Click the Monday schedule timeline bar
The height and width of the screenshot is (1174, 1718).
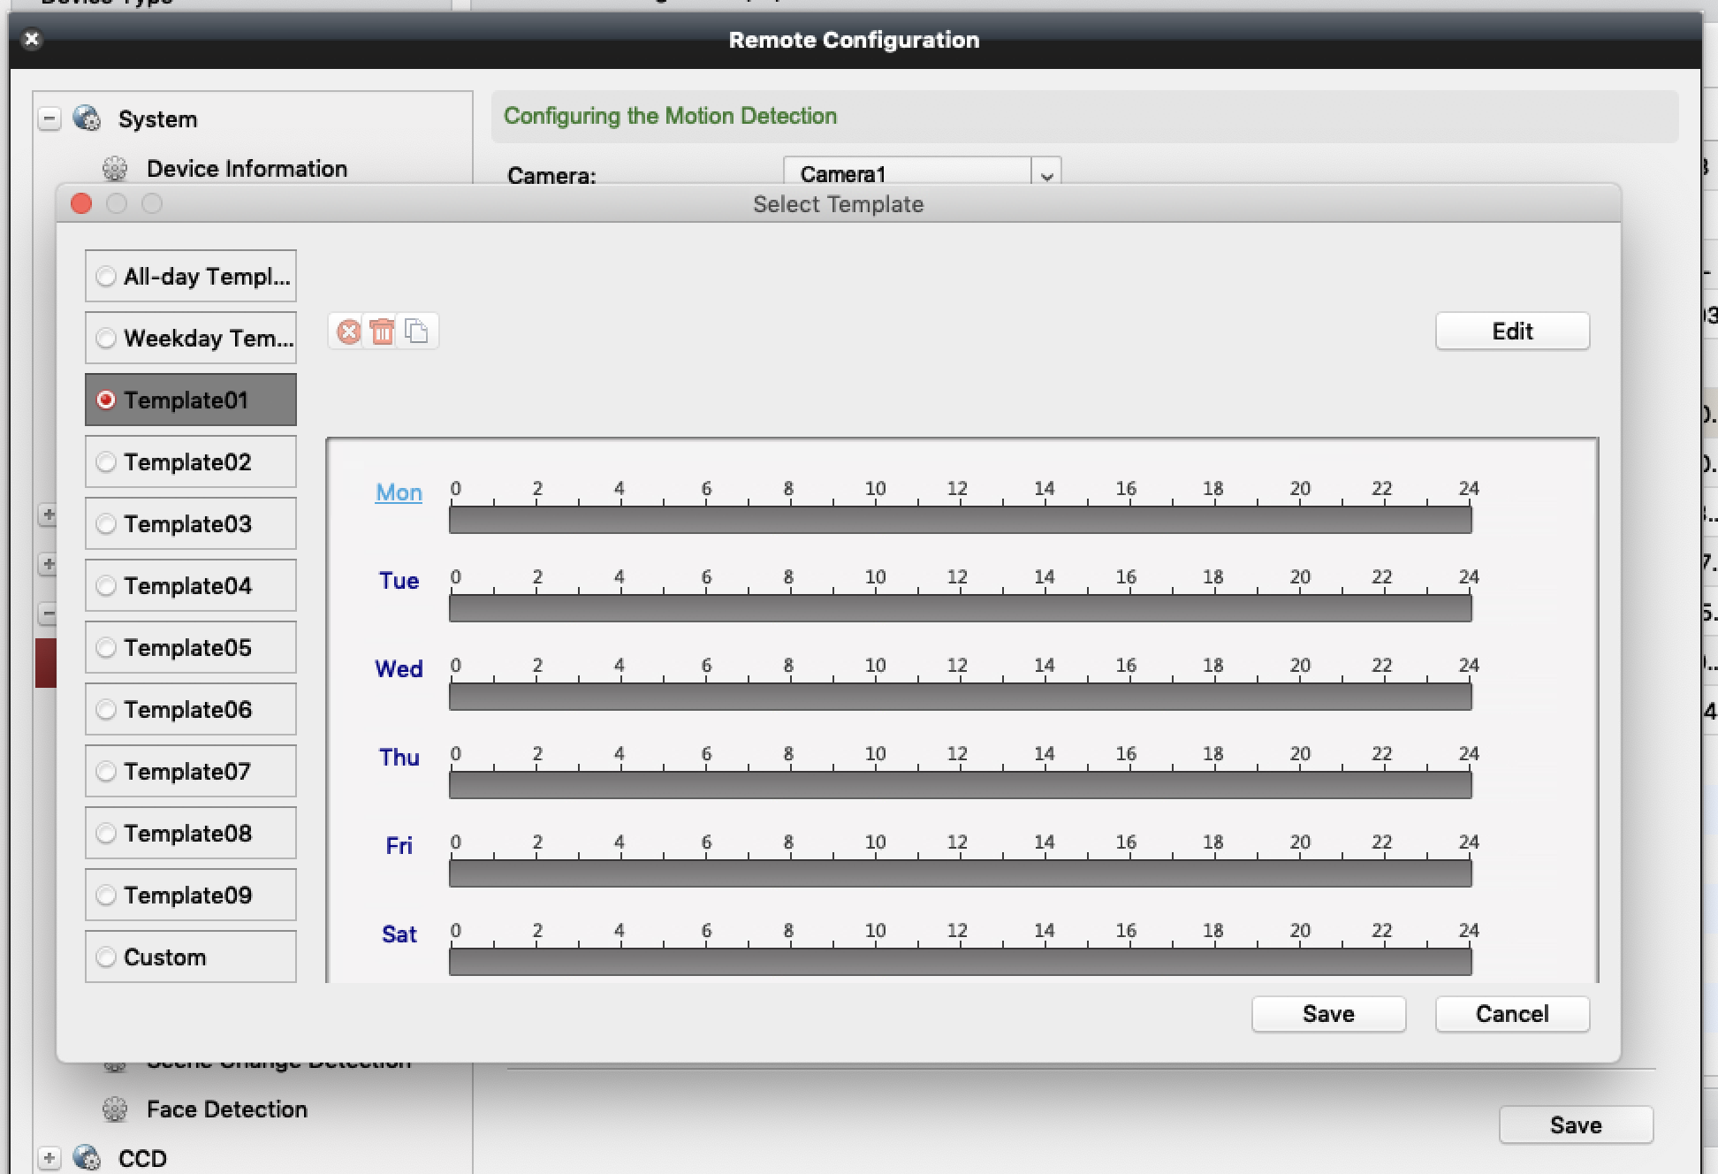960,520
